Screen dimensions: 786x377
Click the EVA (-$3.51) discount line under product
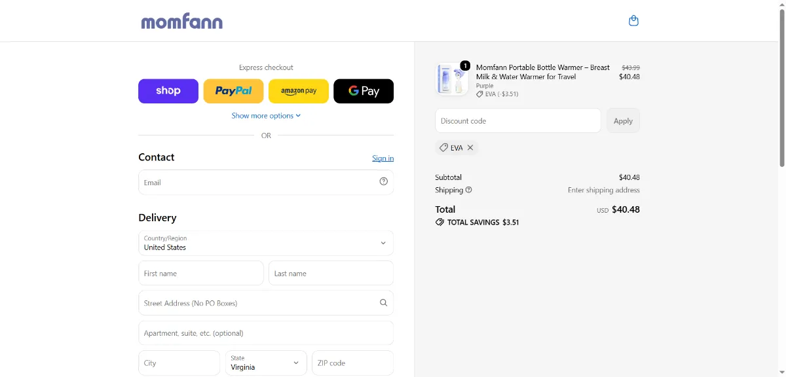click(497, 94)
